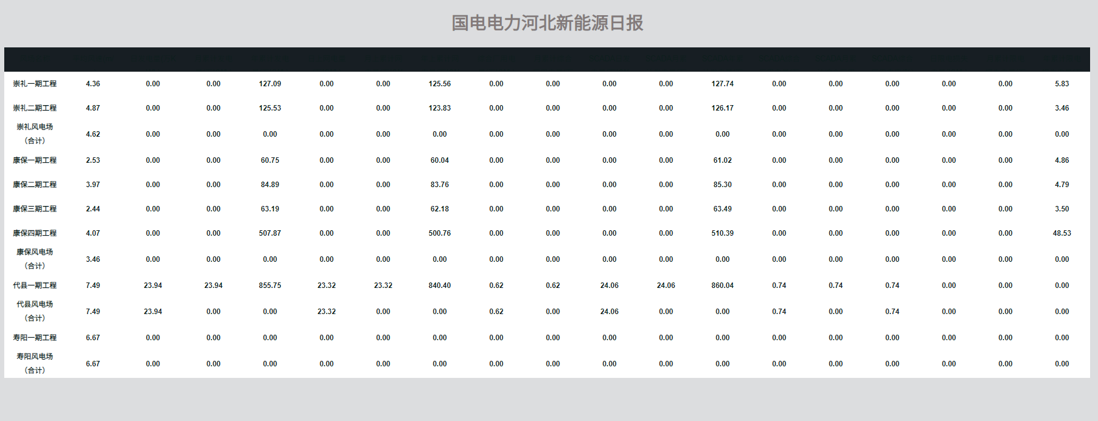This screenshot has height=421, width=1098.
Task: Click the 康保风电场（合计） row label
Action: pyautogui.click(x=35, y=259)
